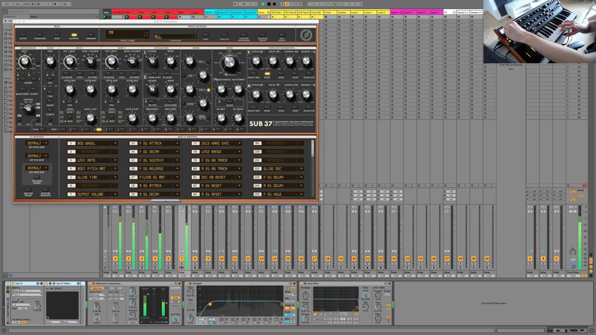Switch to the Sequencer page

coord(40,35)
